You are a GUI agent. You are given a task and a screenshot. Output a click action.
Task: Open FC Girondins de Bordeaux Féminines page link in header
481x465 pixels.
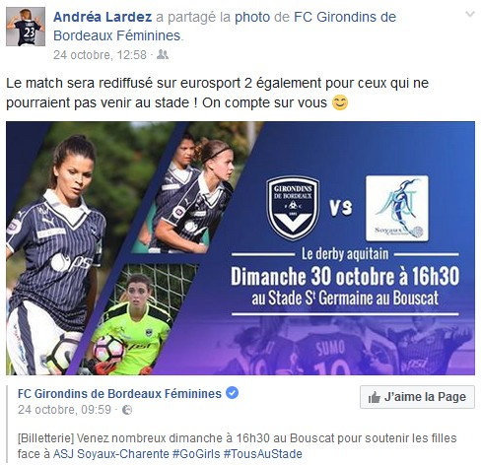point(225,27)
